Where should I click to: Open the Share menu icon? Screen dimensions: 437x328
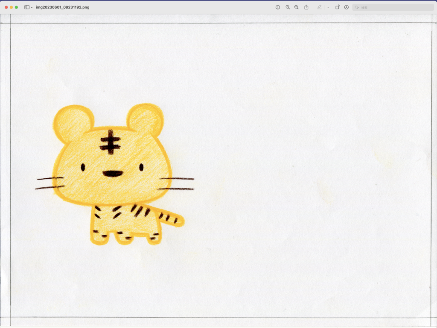pos(306,7)
